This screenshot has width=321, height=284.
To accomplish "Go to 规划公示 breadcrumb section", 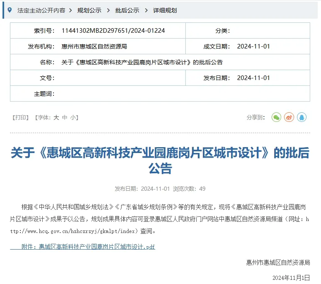I will [x=89, y=10].
